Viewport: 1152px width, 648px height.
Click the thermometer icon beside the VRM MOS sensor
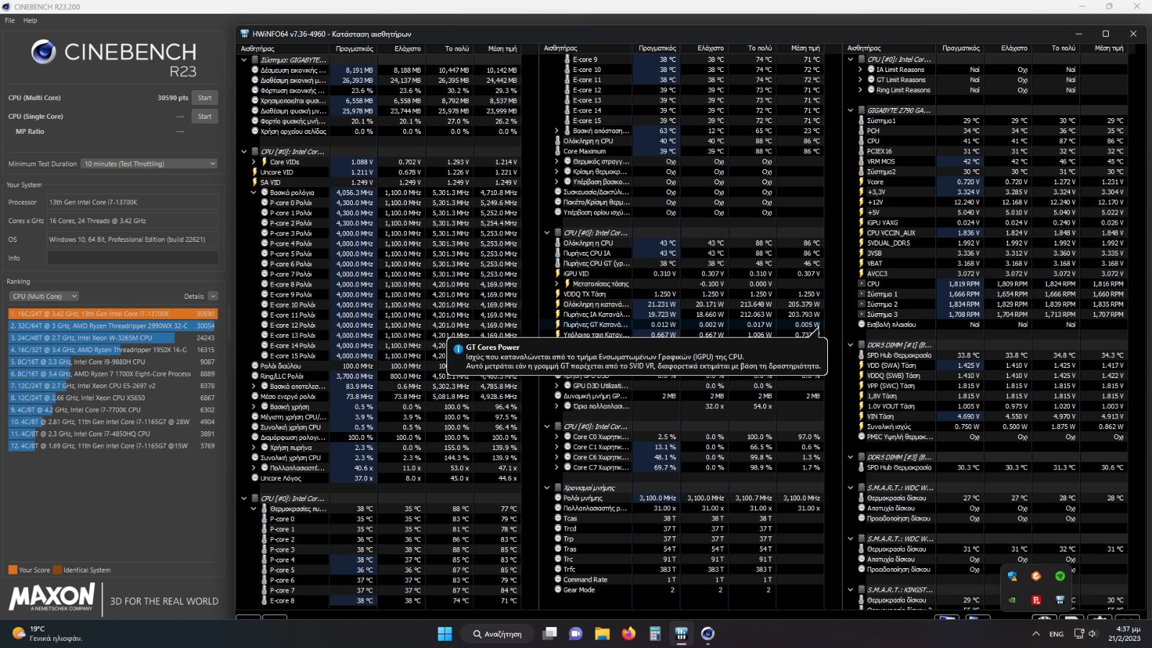861,161
